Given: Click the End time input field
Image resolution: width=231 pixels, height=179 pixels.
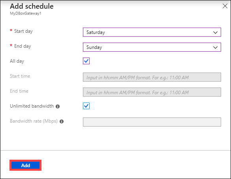Looking at the screenshot, I should point(152,92).
